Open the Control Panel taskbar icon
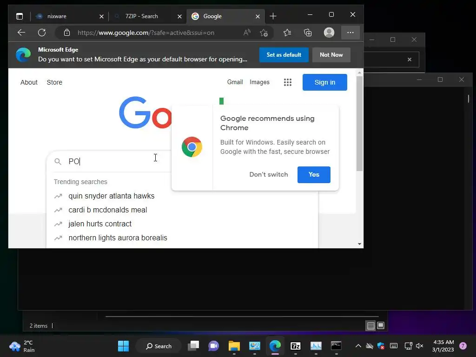The image size is (476, 357). [254, 346]
